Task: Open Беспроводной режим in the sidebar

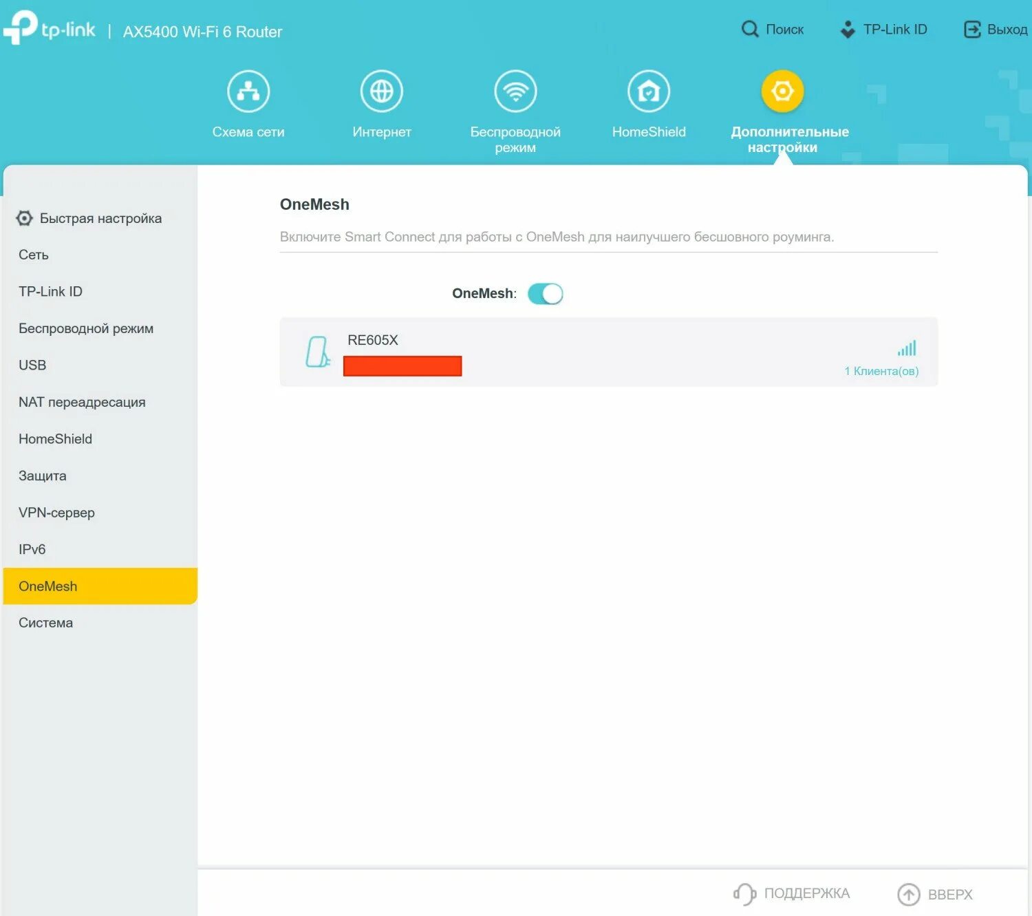Action: (100, 328)
